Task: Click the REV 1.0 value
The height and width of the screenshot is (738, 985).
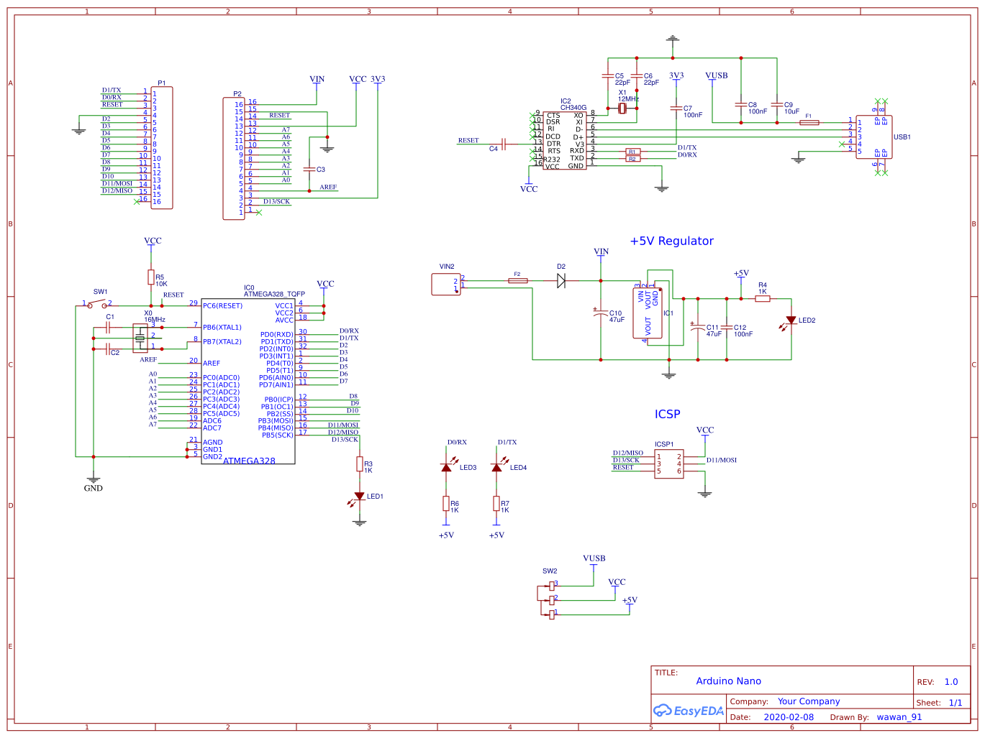Action: [950, 681]
